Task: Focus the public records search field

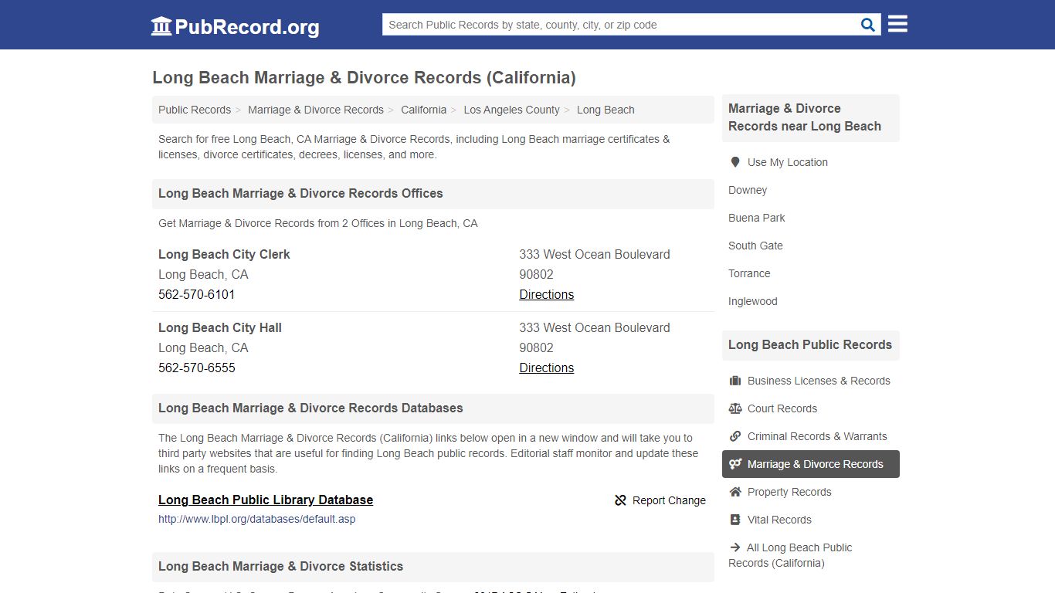Action: 622,25
